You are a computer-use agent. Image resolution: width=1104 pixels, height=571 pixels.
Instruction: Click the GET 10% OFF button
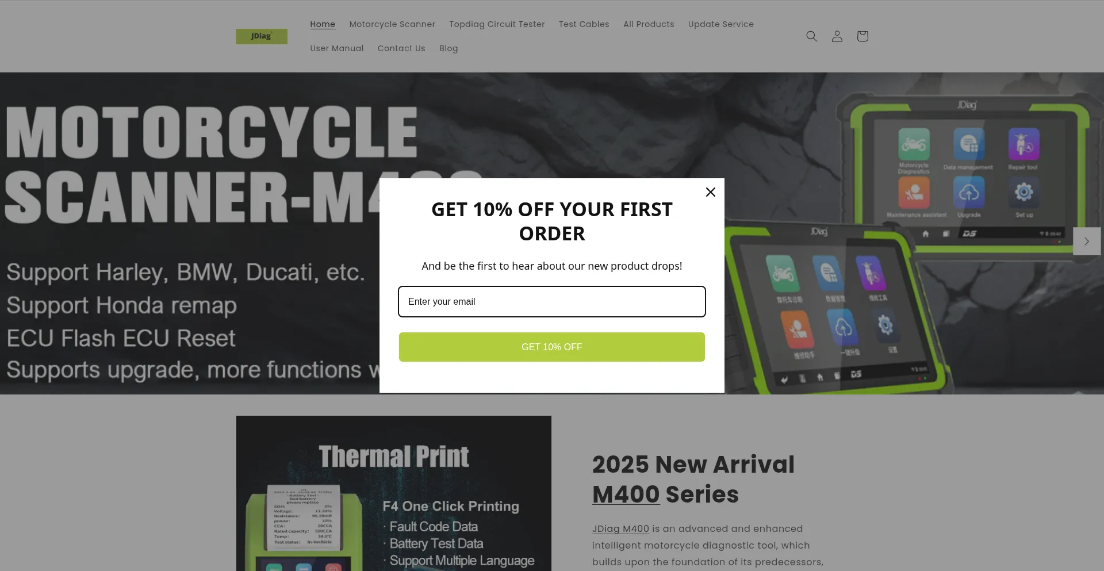[x=552, y=347]
